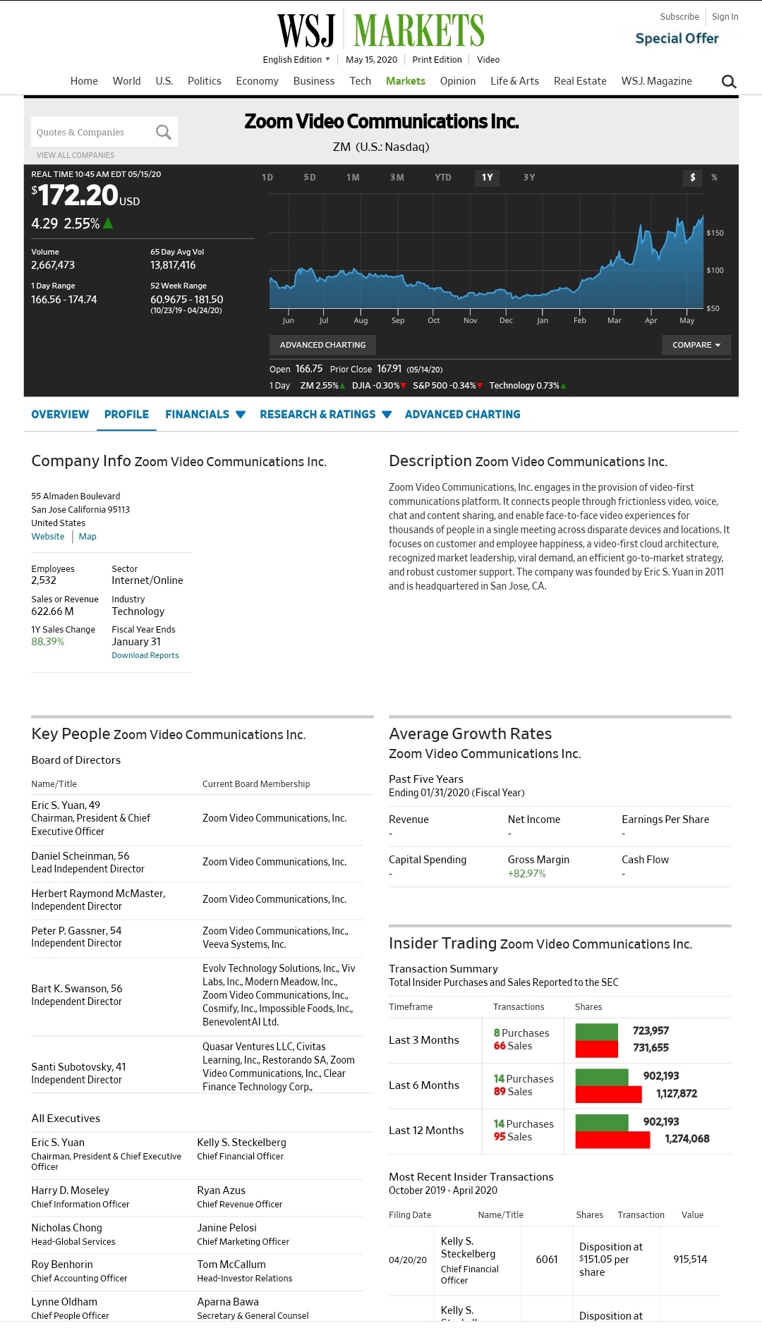Open the Tech section
Screen dimensions: 762x1340
point(361,81)
